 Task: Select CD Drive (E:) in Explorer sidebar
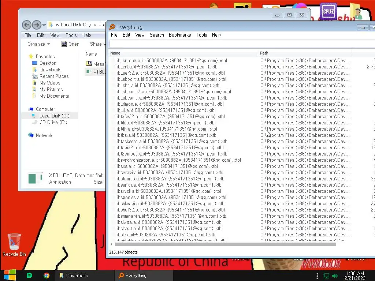pos(53,122)
